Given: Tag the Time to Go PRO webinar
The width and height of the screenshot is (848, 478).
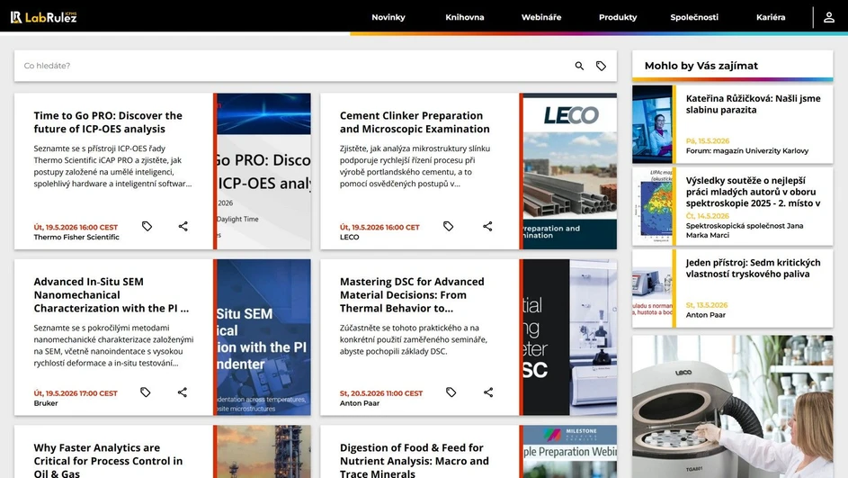Looking at the screenshot, I should click(147, 226).
